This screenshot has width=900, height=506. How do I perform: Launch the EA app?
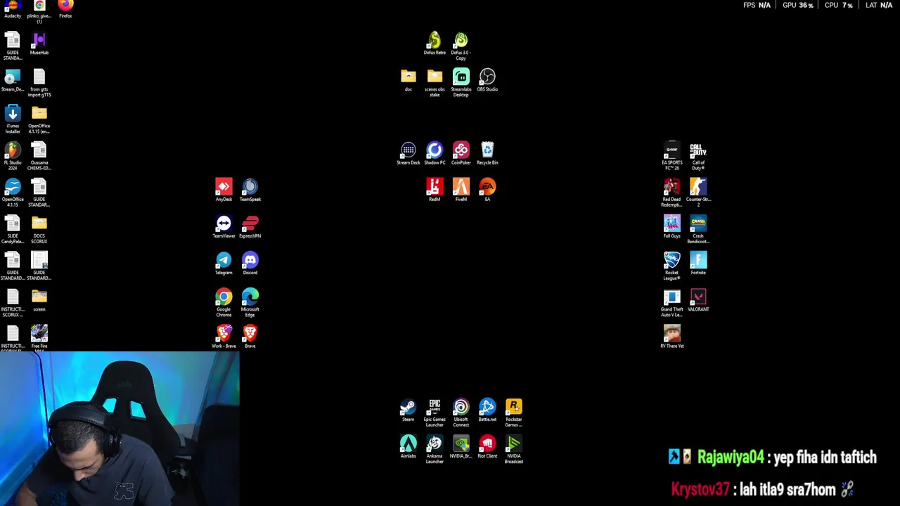(487, 190)
